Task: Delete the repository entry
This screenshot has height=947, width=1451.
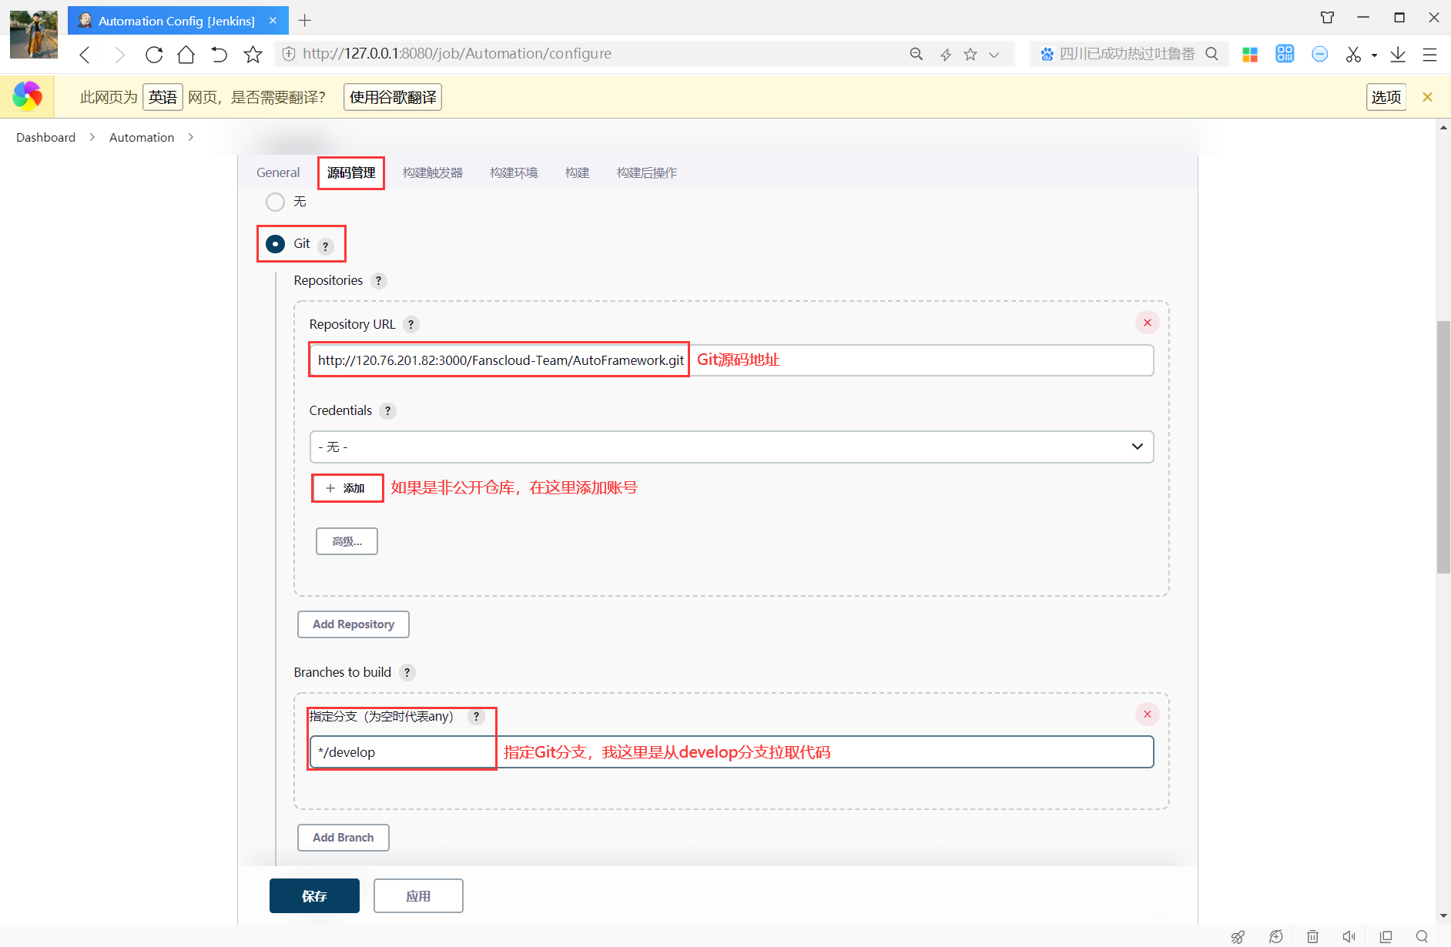Action: coord(1148,323)
